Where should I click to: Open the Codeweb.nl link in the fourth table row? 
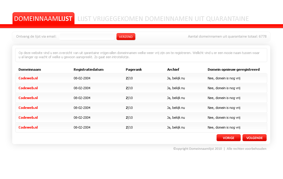(28, 108)
